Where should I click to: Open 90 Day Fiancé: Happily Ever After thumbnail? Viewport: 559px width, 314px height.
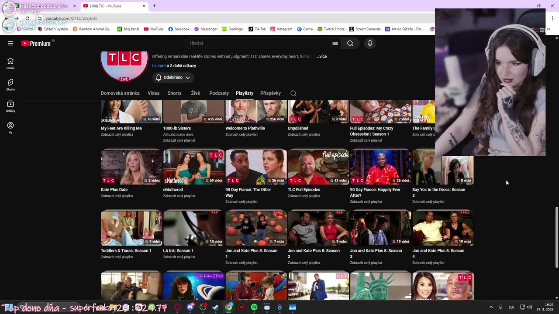point(381,167)
